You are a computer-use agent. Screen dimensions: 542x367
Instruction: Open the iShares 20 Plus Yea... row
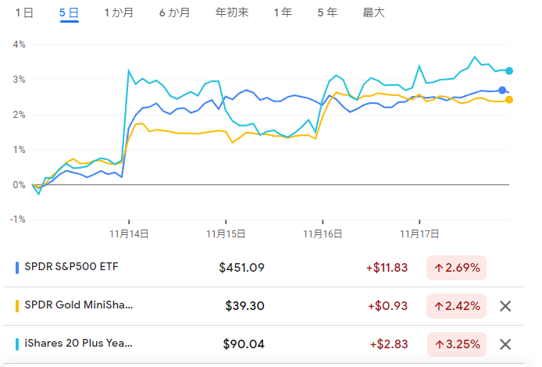(x=263, y=344)
